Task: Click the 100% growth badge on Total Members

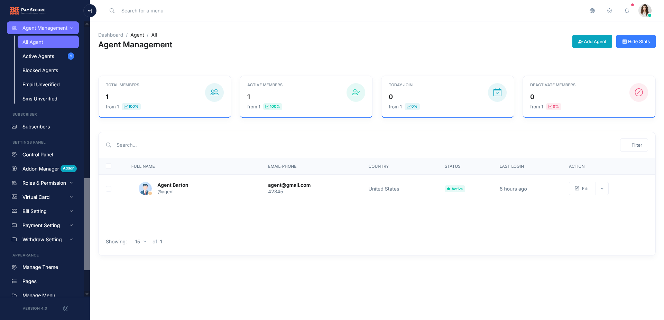Action: click(x=131, y=107)
